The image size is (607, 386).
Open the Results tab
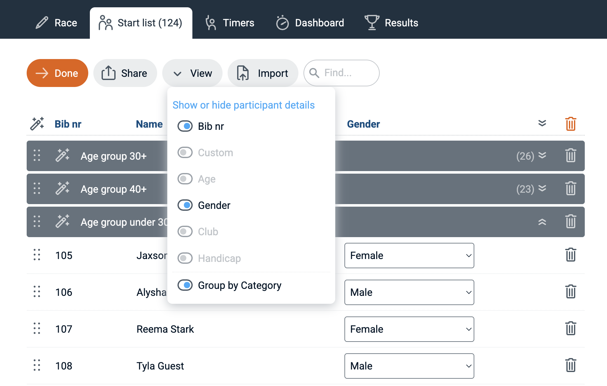pyautogui.click(x=391, y=23)
